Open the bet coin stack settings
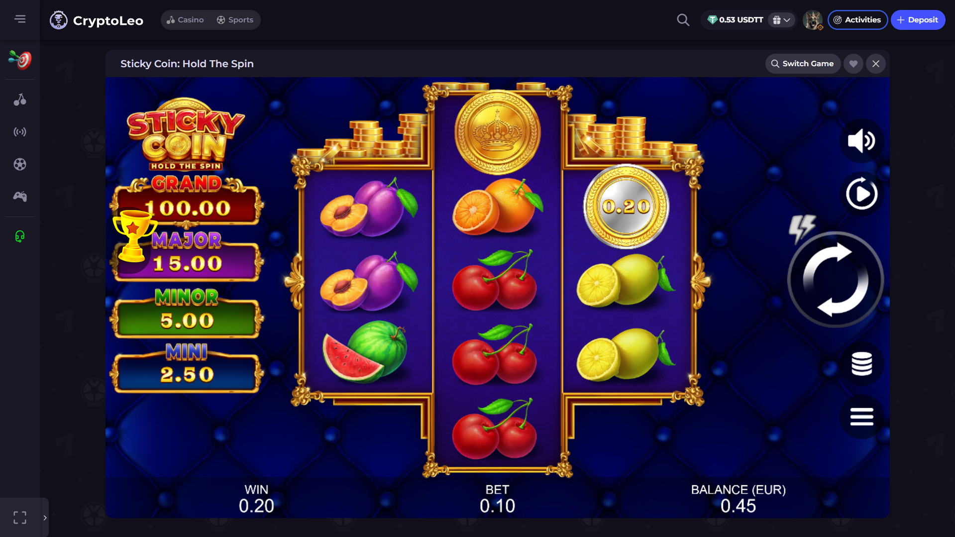 pos(861,364)
